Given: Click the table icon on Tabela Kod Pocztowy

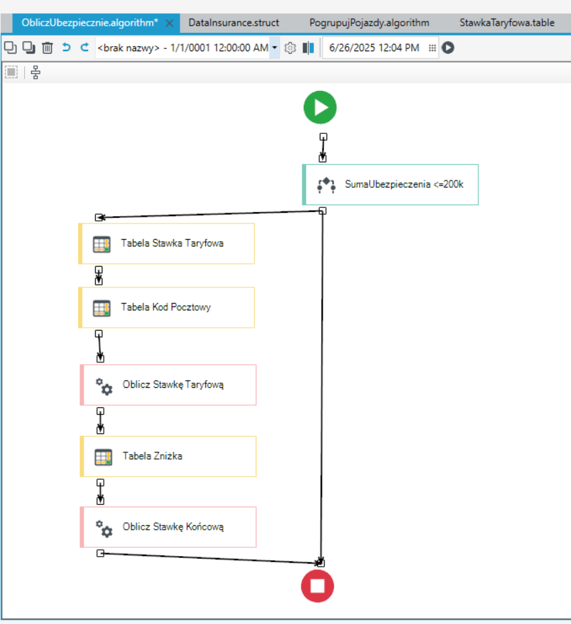Looking at the screenshot, I should [102, 308].
